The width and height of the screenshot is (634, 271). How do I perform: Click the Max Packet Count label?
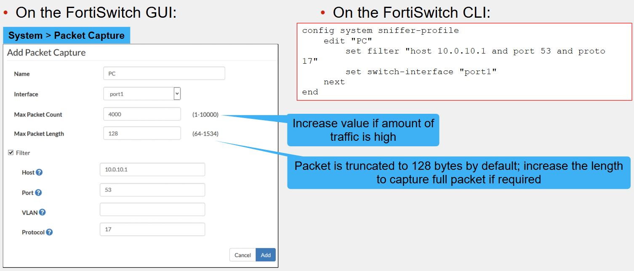tap(38, 115)
